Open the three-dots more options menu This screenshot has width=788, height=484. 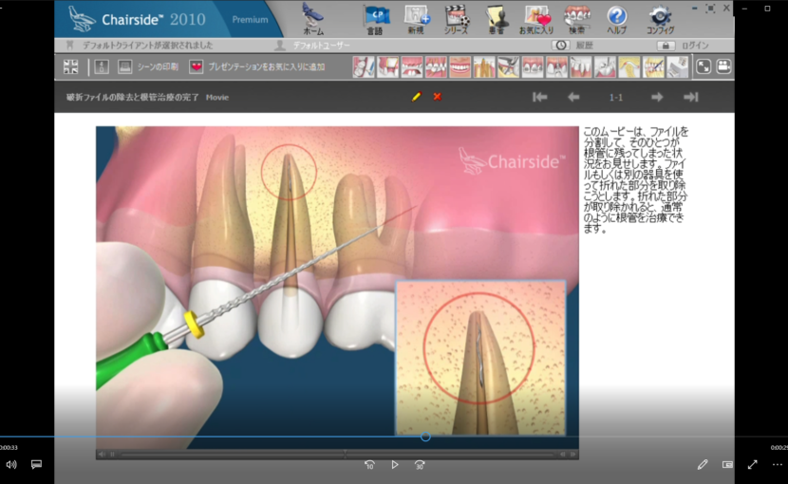(777, 465)
